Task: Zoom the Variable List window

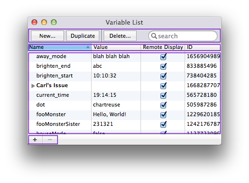Action: coord(54,22)
